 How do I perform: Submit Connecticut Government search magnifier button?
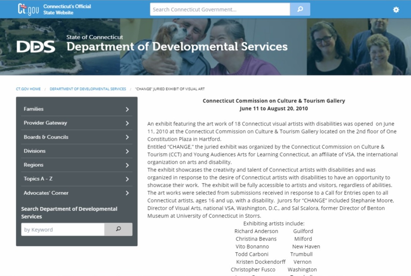(x=300, y=10)
